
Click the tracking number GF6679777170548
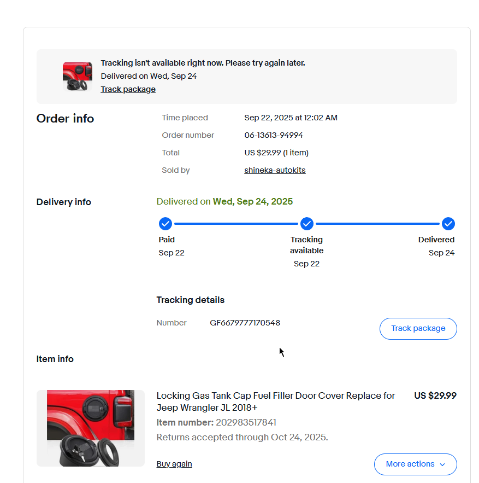point(245,323)
